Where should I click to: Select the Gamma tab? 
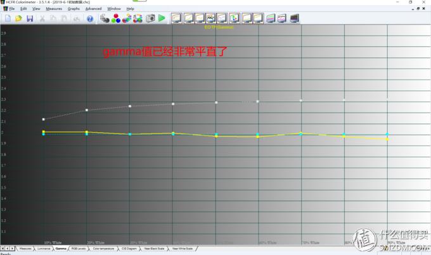tap(61, 249)
